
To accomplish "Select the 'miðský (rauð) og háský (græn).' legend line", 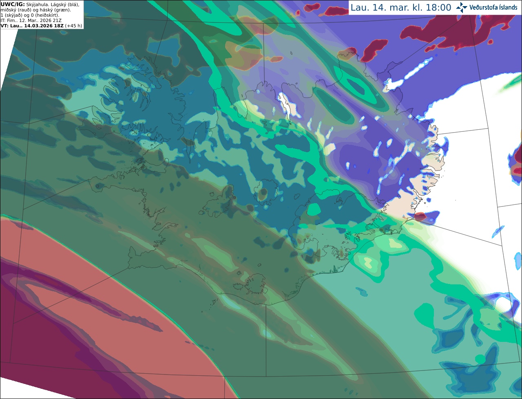I will pyautogui.click(x=36, y=9).
